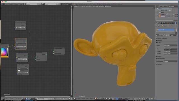The height and width of the screenshot is (101, 179).
Task: Click the Displacement Default button
Action: click(x=170, y=61)
